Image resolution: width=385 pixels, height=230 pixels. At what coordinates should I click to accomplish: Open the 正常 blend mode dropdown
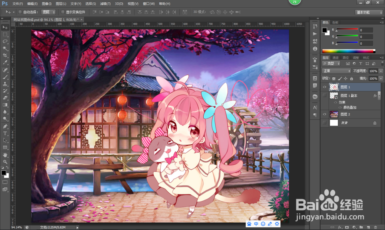pos(336,71)
